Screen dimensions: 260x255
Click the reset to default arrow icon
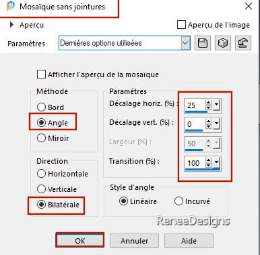point(243,42)
